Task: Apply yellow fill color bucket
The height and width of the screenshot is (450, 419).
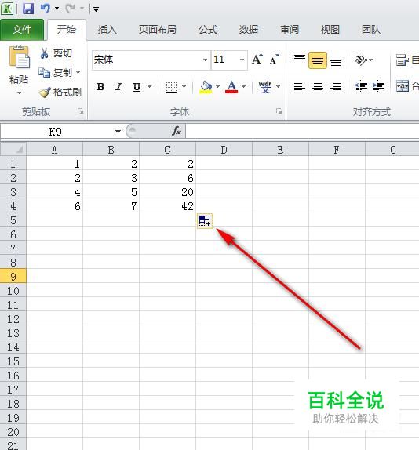Action: pyautogui.click(x=206, y=87)
